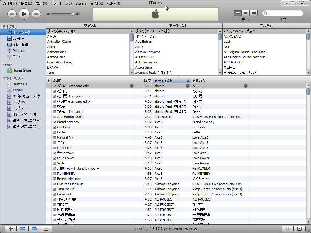Open the ファイル(F) menu
The width and height of the screenshot is (311, 233).
(x=9, y=3)
